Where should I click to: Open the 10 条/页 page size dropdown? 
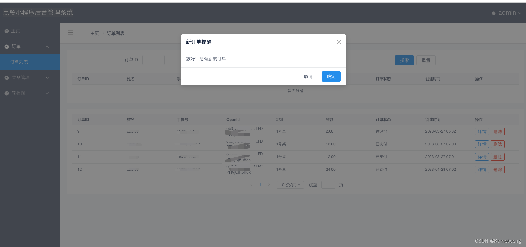click(x=290, y=185)
